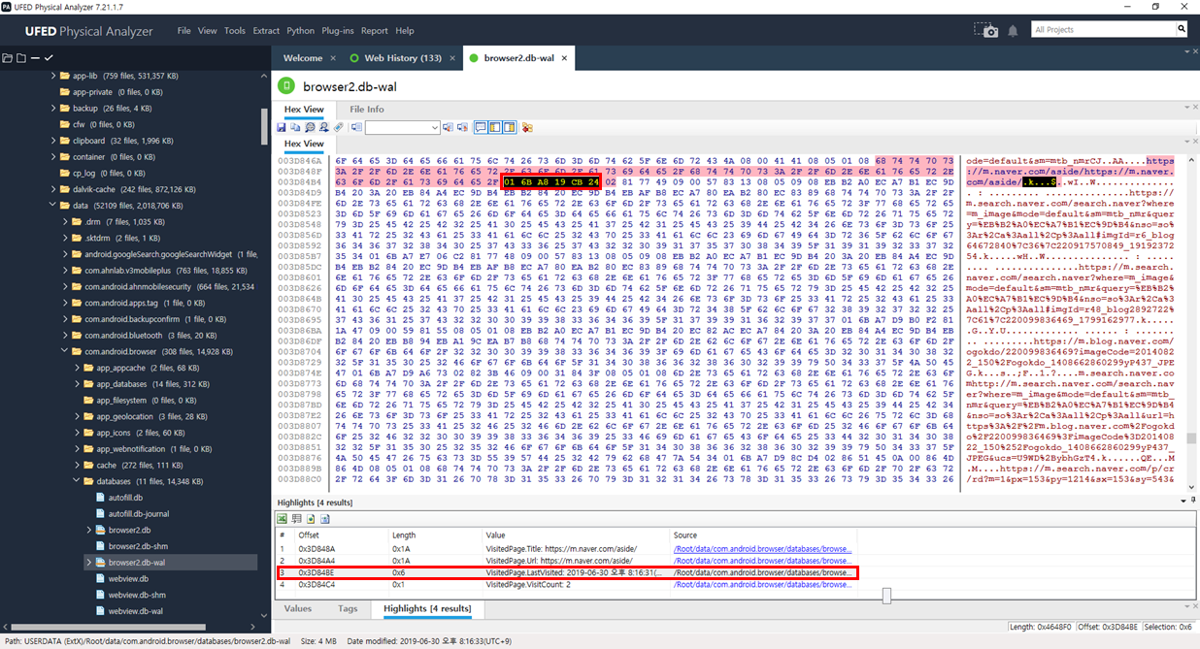The height and width of the screenshot is (649, 1200).
Task: Click the All Projects search field
Action: click(x=1104, y=29)
